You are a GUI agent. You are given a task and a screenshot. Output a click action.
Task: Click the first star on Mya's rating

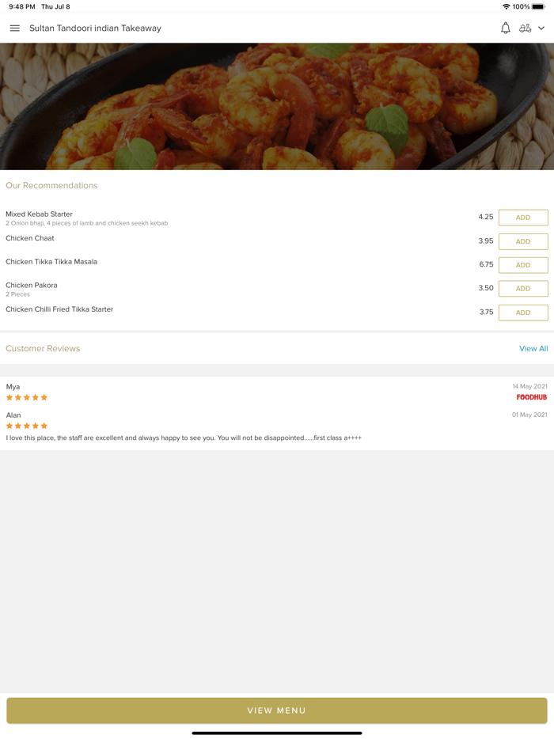[x=8, y=397]
